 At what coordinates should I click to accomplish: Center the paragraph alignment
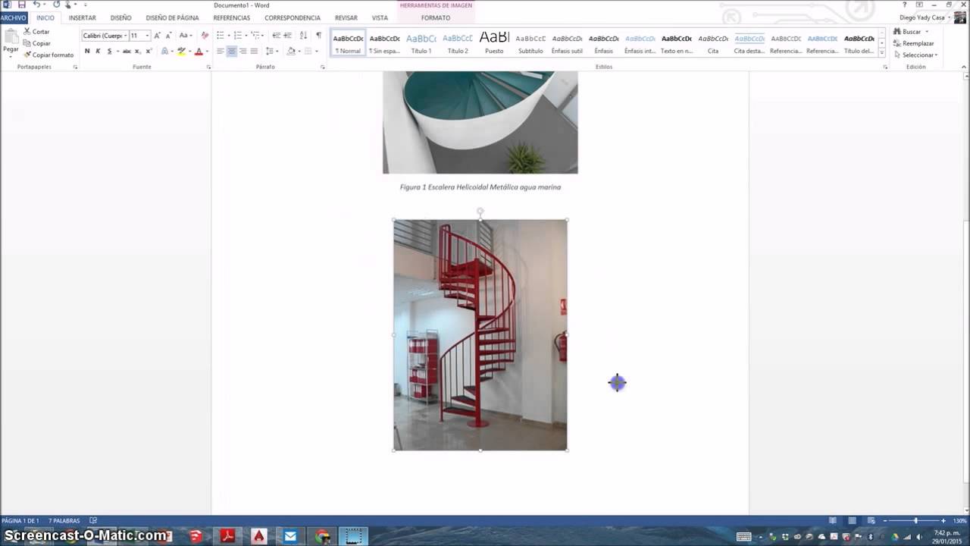point(232,51)
